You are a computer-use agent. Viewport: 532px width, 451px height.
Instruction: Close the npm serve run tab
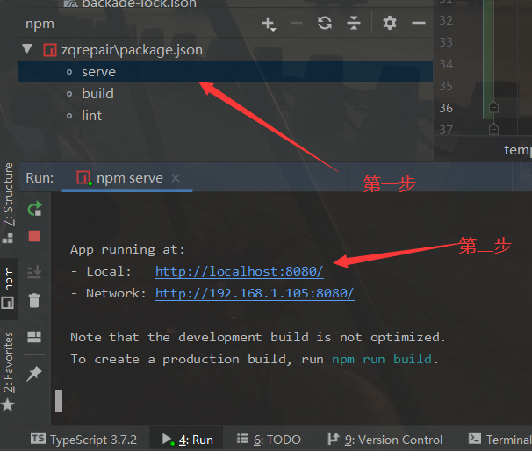click(176, 178)
